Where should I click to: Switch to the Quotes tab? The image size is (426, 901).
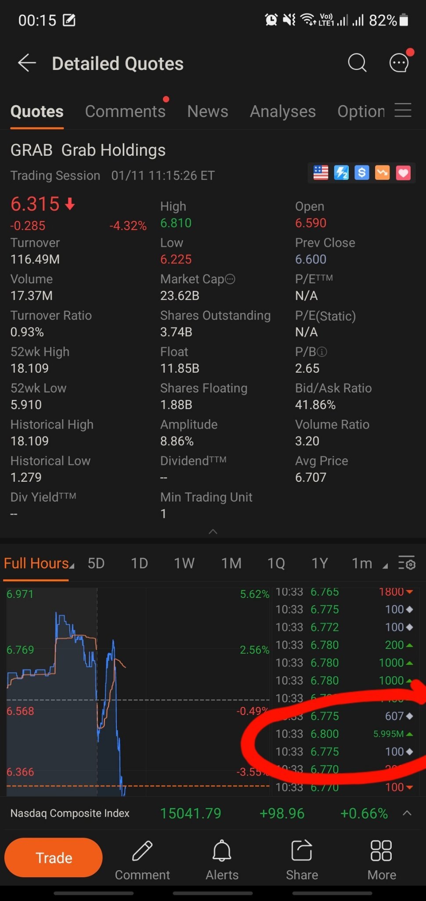coord(37,111)
